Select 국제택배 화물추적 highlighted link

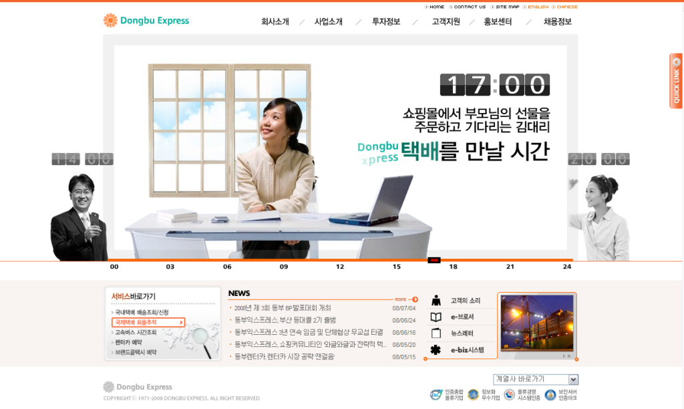[148, 322]
